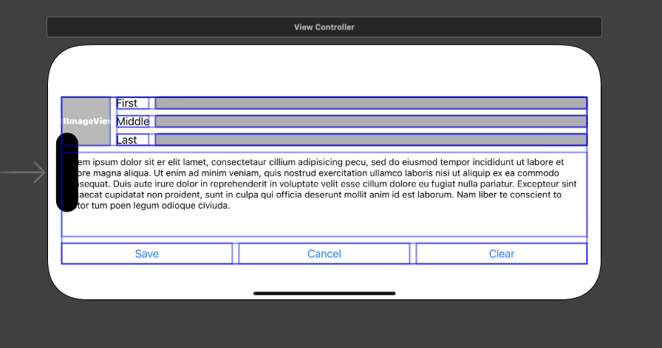
Task: Click the text field beside Middle
Action: (x=371, y=122)
